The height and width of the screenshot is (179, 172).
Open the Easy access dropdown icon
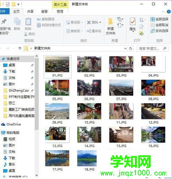[120, 25]
